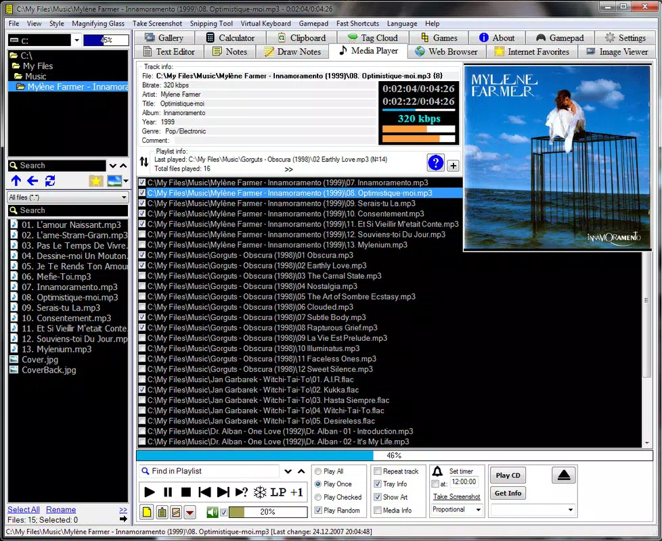The height and width of the screenshot is (541, 662).
Task: Enable the Media Info checkbox
Action: click(378, 510)
